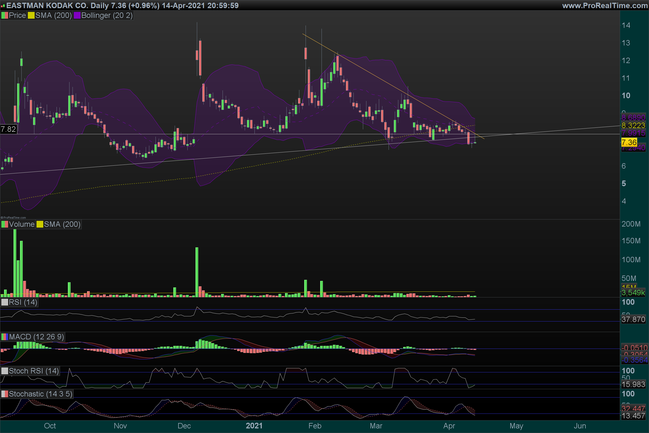
Task: Select the 7.82 horizontal line price tag
Action: [x=8, y=129]
